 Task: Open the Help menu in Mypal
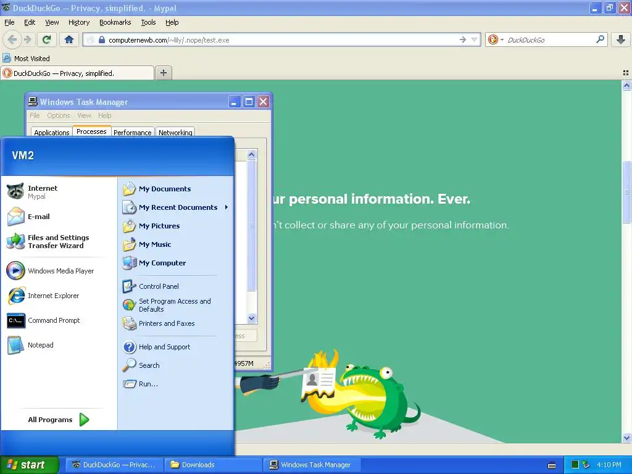pyautogui.click(x=172, y=22)
